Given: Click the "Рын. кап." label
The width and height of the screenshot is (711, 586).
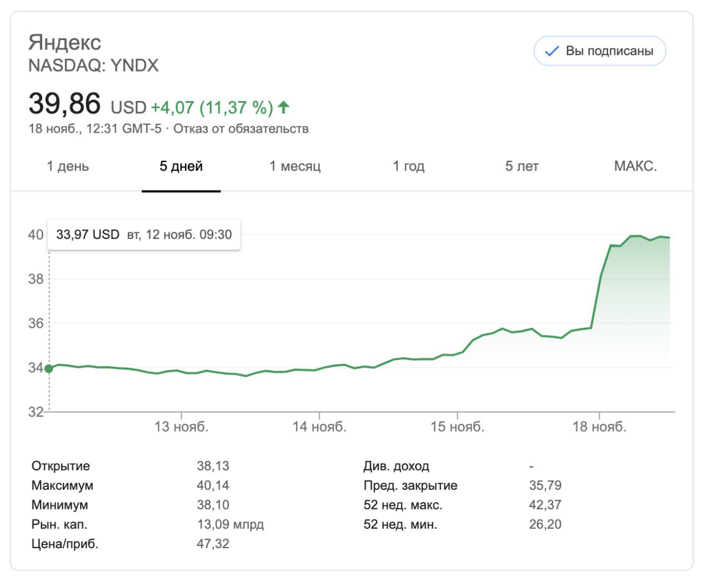Looking at the screenshot, I should tap(59, 524).
